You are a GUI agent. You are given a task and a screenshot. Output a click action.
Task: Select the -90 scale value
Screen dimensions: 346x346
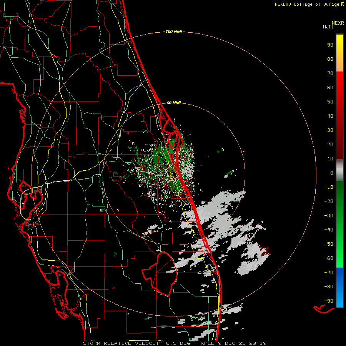pyautogui.click(x=329, y=301)
